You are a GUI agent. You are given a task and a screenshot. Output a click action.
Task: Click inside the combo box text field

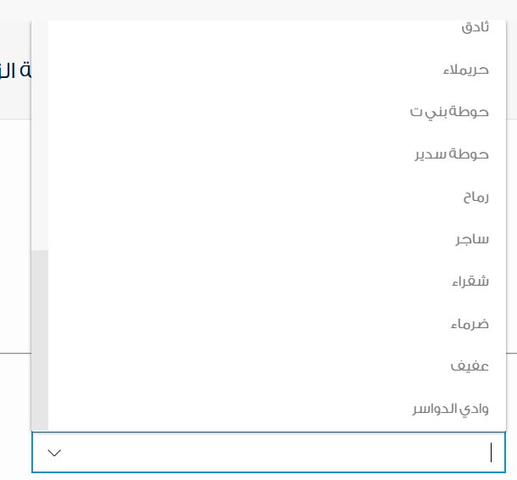(x=271, y=453)
